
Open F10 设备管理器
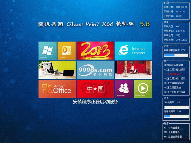(x=172, y=132)
